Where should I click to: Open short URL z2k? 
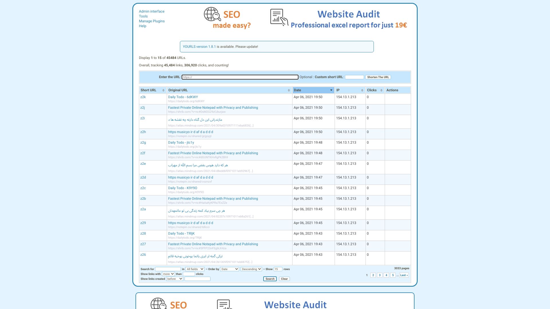pyautogui.click(x=143, y=97)
